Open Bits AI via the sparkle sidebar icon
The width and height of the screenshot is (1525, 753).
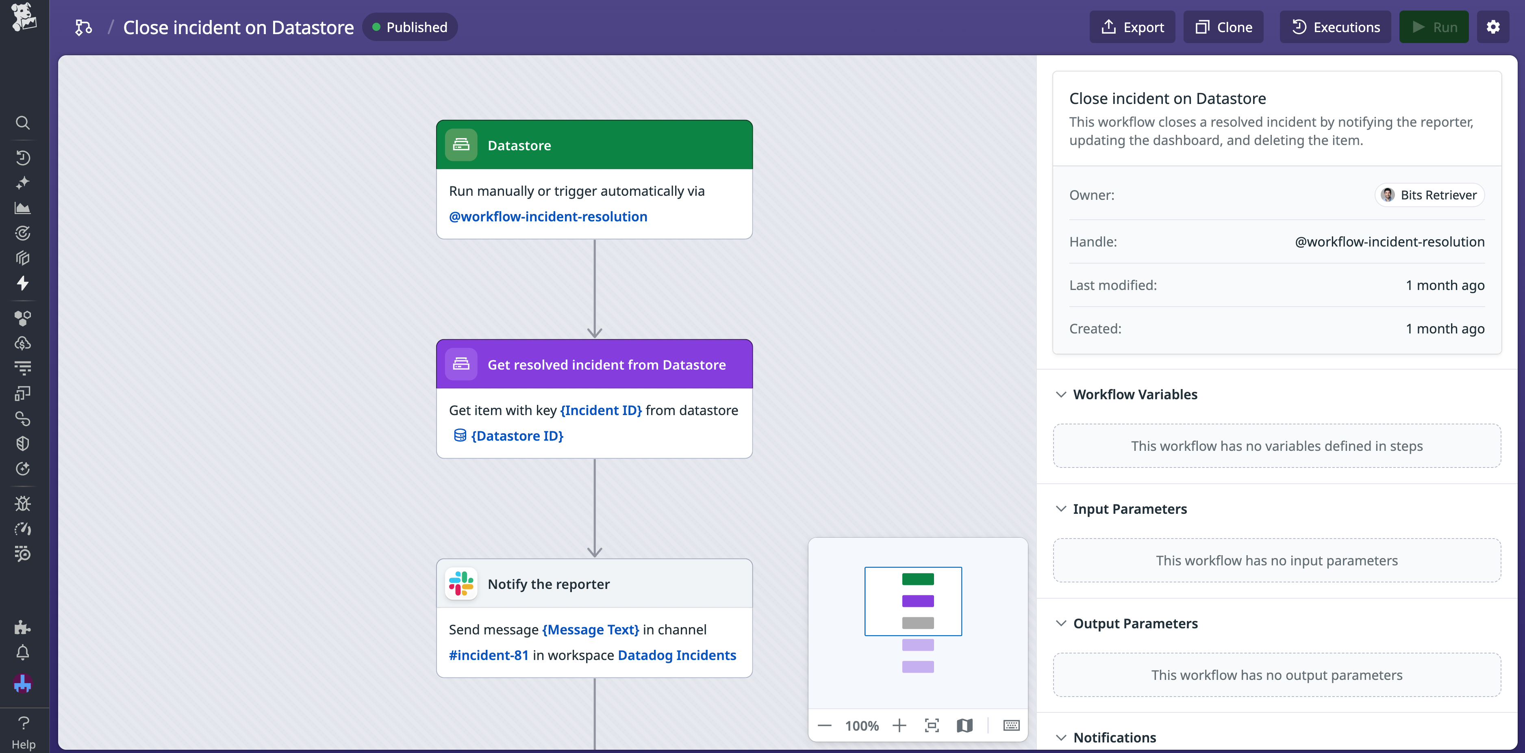click(23, 182)
